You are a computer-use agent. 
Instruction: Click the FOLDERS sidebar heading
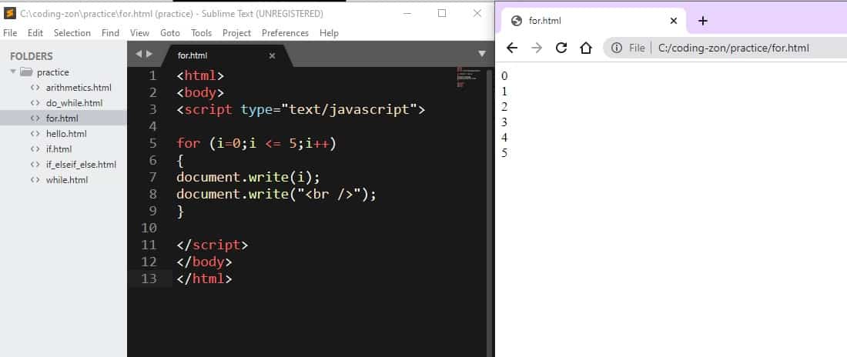[32, 56]
